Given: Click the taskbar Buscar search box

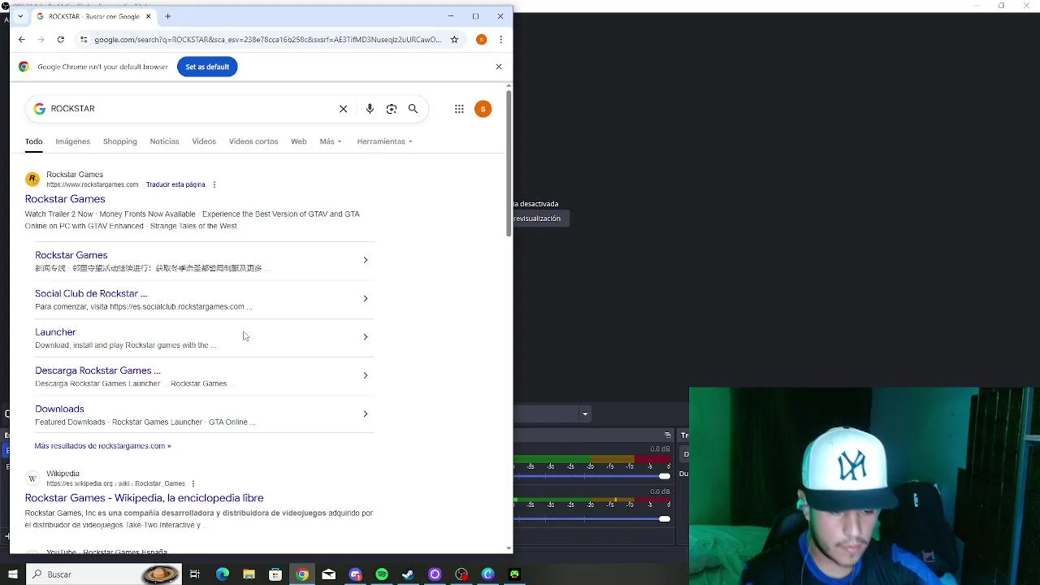Looking at the screenshot, I should pyautogui.click(x=102, y=574).
